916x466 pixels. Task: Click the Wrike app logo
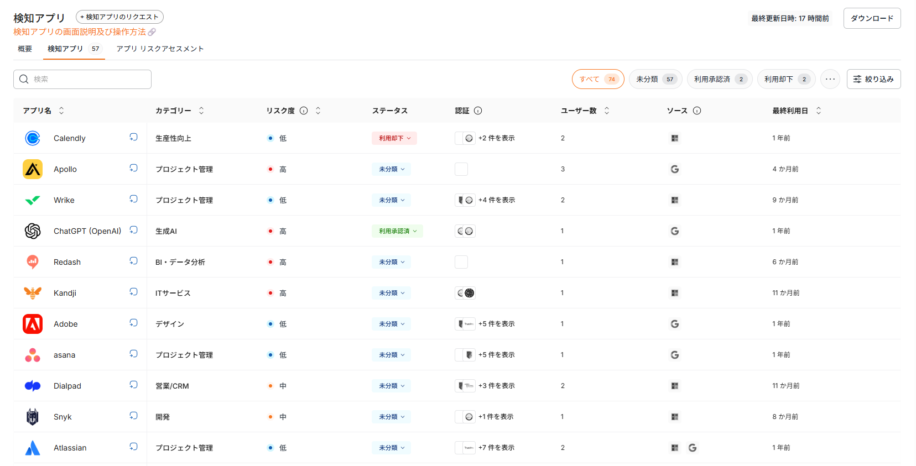click(33, 200)
